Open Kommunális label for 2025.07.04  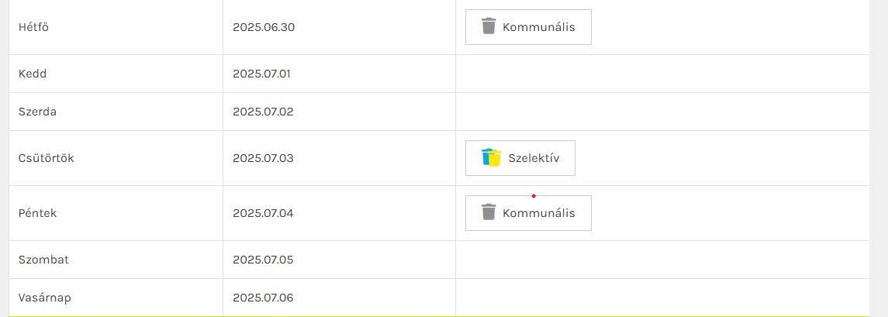[539, 213]
